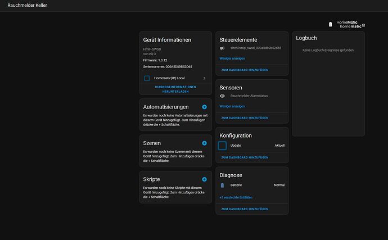Open the Batterie entity row
Image resolution: width=388 pixels, height=240 pixels.
[252, 185]
